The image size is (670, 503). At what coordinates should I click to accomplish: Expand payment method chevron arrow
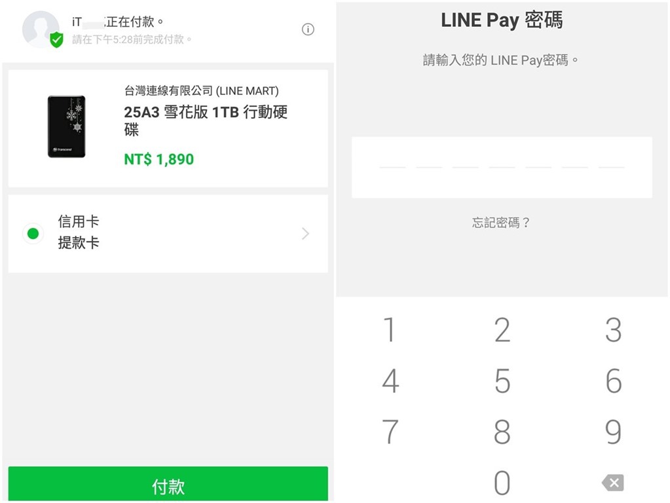click(x=305, y=234)
